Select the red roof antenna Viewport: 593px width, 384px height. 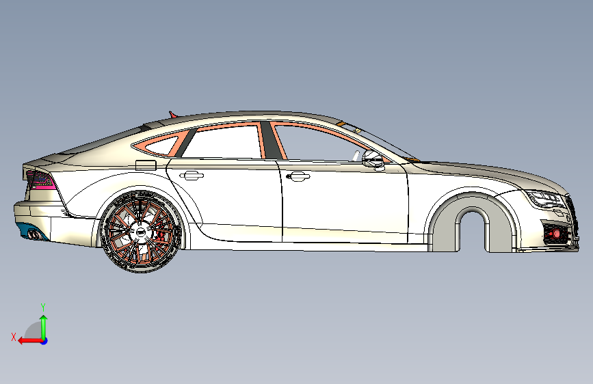[x=173, y=114]
